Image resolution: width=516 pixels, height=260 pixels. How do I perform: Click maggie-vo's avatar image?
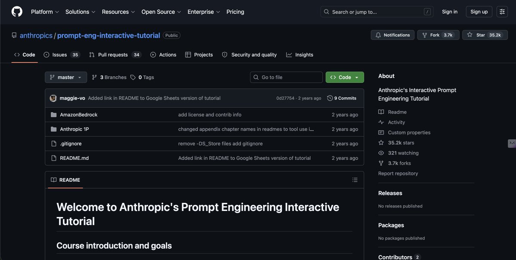pos(53,98)
